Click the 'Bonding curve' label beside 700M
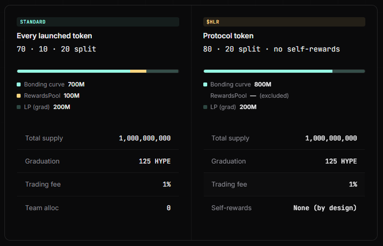The width and height of the screenshot is (383, 246). 44,84
